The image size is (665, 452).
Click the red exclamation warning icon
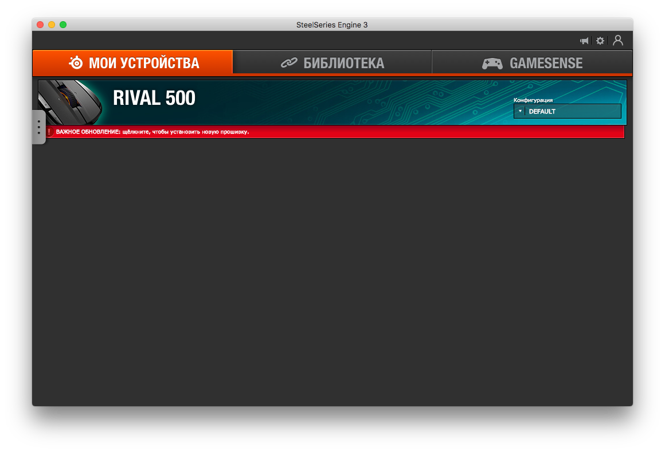(x=49, y=132)
